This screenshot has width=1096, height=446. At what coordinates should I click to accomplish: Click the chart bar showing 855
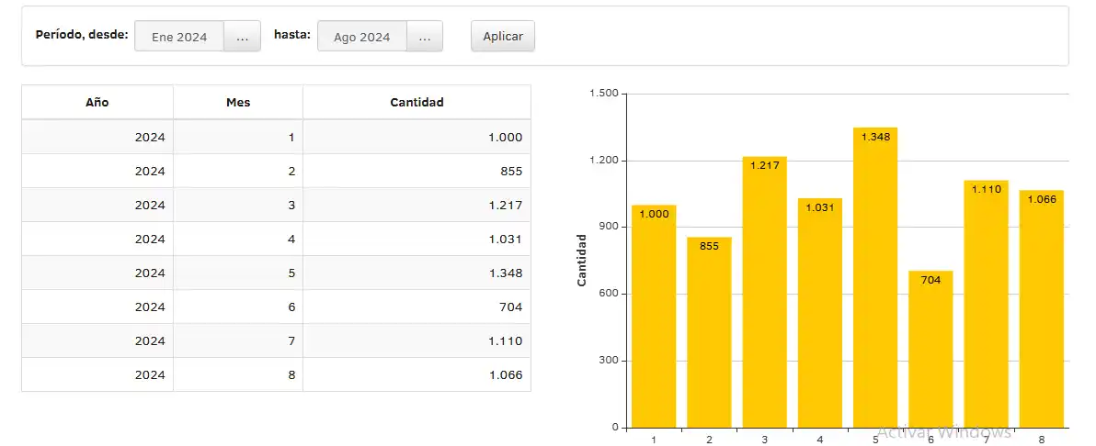click(x=709, y=335)
